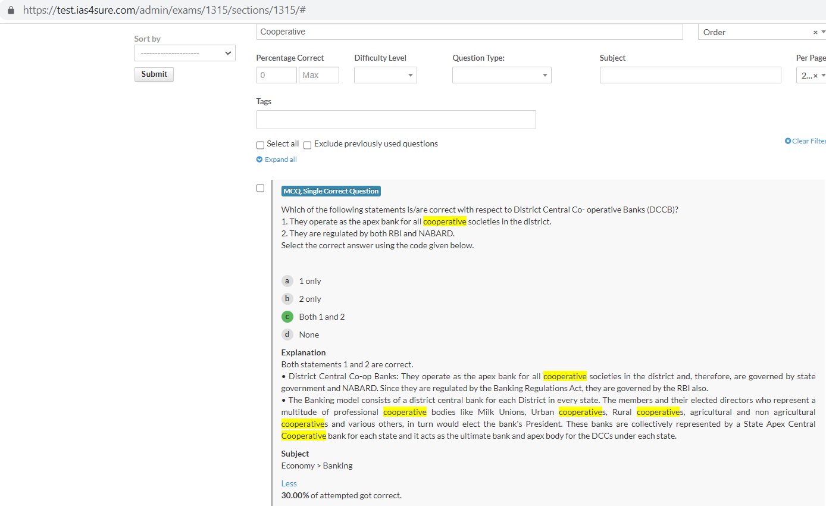Click the green option c circle

[287, 317]
